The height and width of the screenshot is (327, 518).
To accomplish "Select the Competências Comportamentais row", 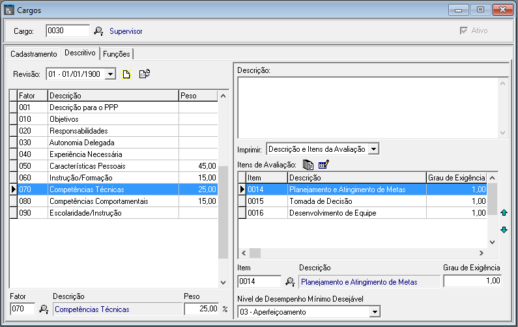I will click(x=113, y=201).
